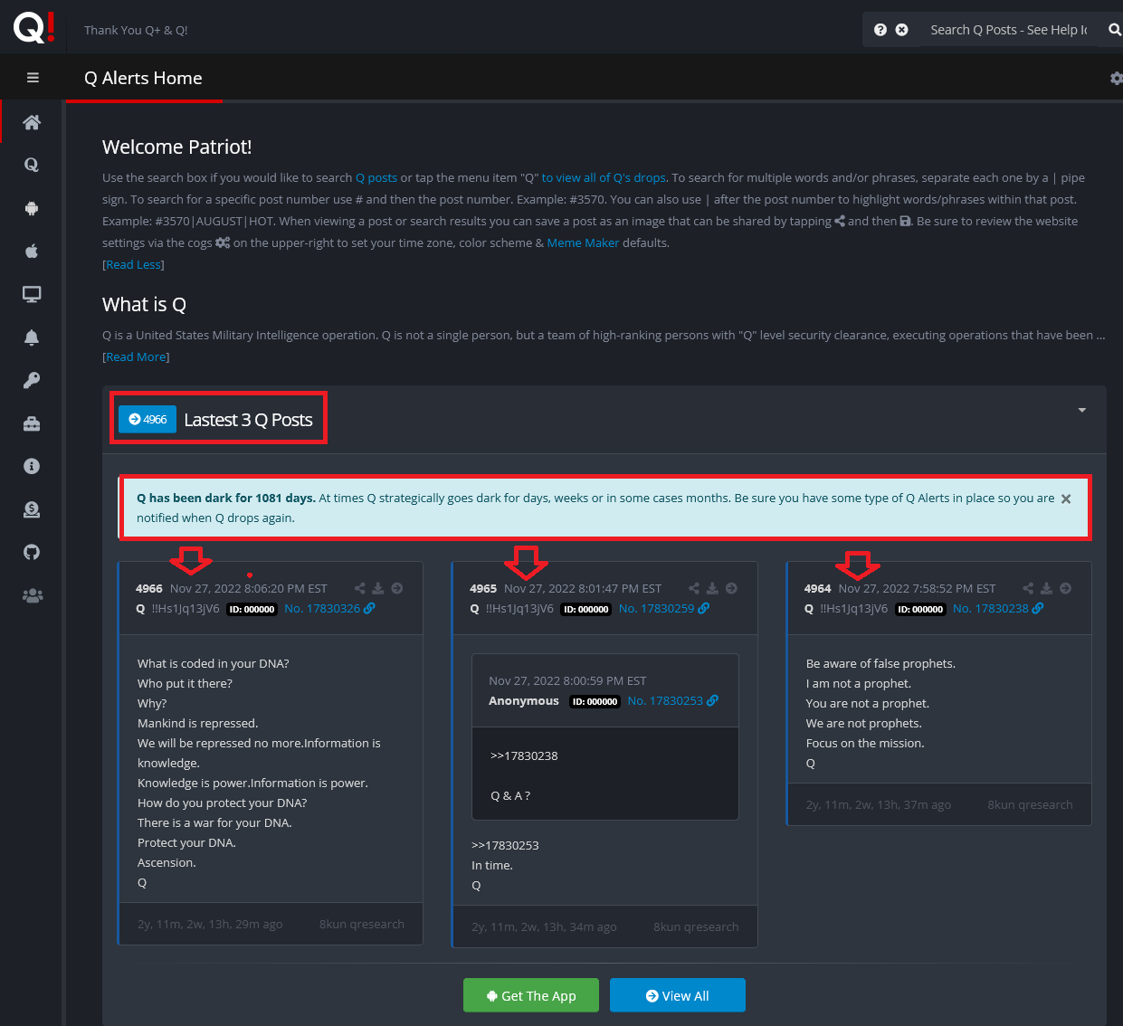Dismiss the 'Q has been dark' alert
This screenshot has width=1123, height=1026.
(x=1066, y=499)
